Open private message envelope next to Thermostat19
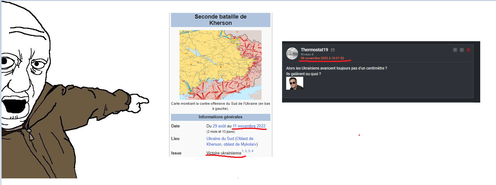Viewport: 496px width, 185px height. (333, 50)
